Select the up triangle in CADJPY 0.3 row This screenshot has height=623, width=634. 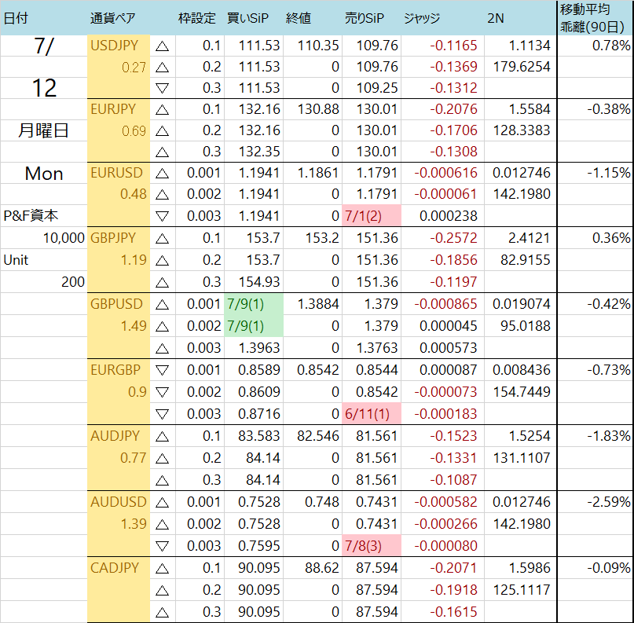pos(162,613)
